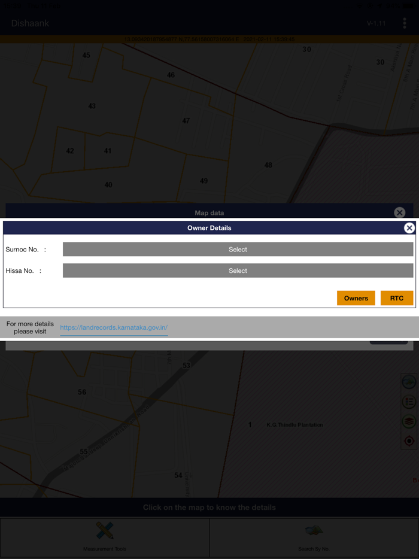Click the V-1.11 version label
Image resolution: width=419 pixels, height=559 pixels.
[x=377, y=23]
